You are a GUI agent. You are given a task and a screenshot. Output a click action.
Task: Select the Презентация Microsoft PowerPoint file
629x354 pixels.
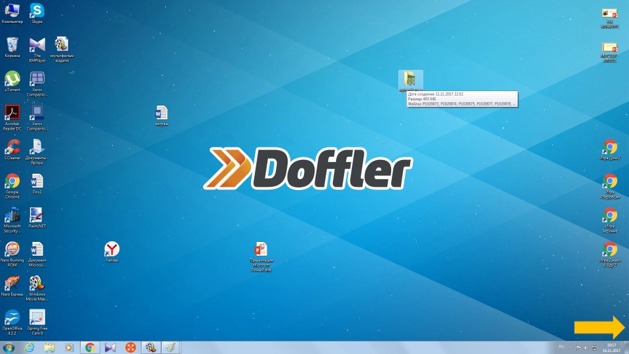click(261, 256)
